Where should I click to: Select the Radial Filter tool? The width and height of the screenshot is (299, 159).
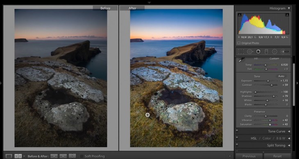point(274,52)
